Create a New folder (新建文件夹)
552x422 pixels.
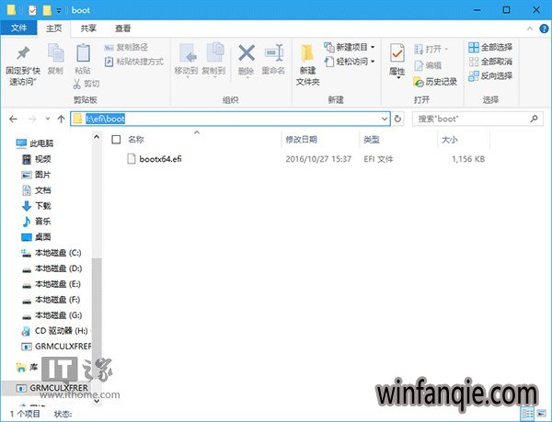click(307, 65)
